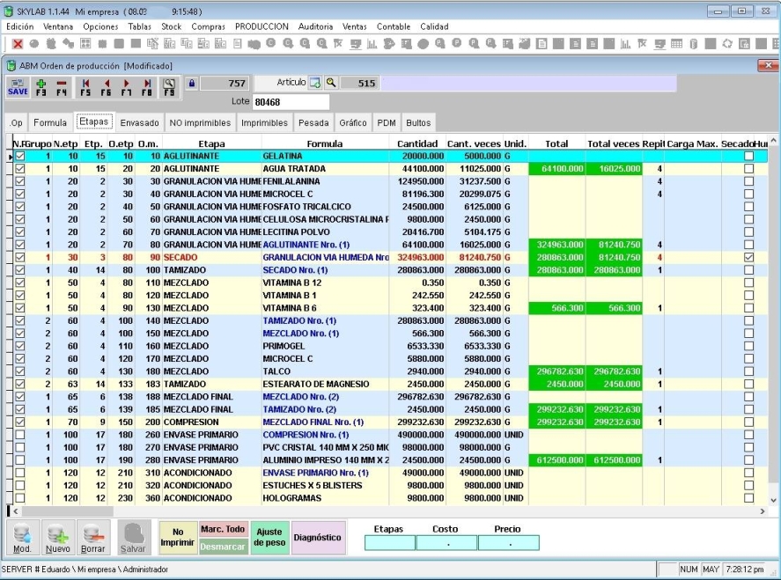Check the left checkbox of HOLOGRAMAS row

[20, 498]
